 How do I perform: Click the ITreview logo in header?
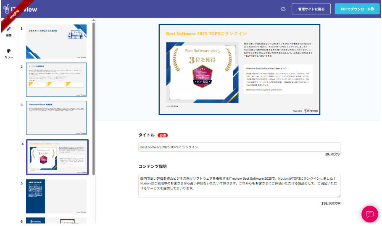coord(20,9)
